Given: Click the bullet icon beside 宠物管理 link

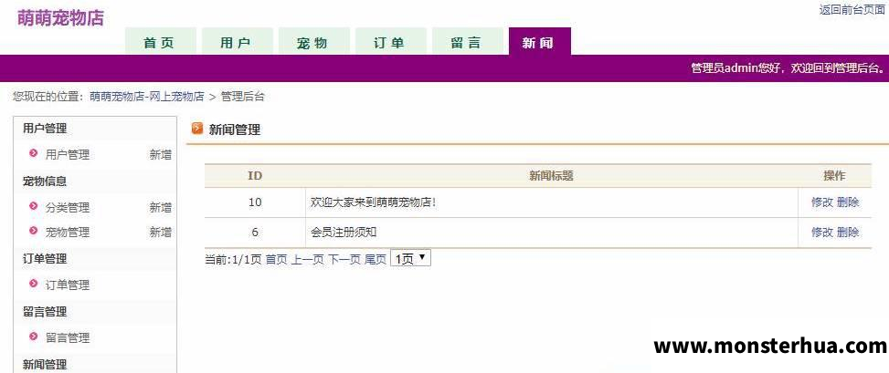Looking at the screenshot, I should [34, 231].
